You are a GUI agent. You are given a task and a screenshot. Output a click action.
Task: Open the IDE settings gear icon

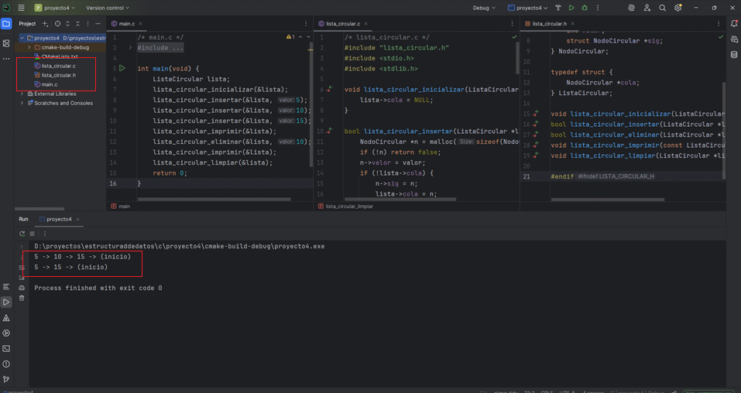[x=678, y=8]
